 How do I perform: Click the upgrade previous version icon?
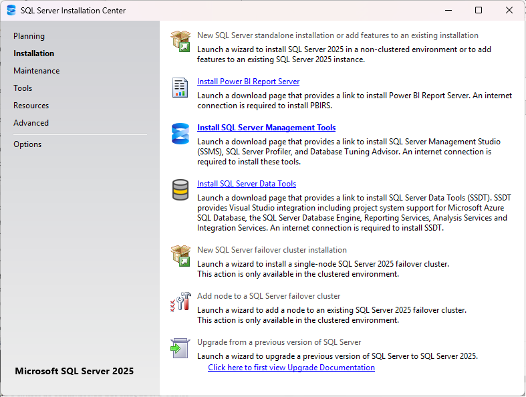[180, 348]
